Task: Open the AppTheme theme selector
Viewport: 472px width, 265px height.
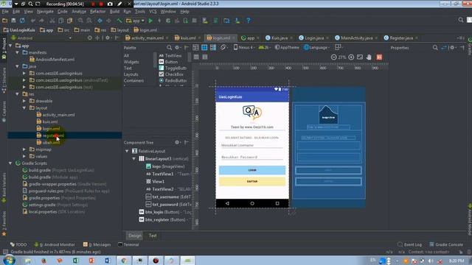Action: click(x=287, y=47)
